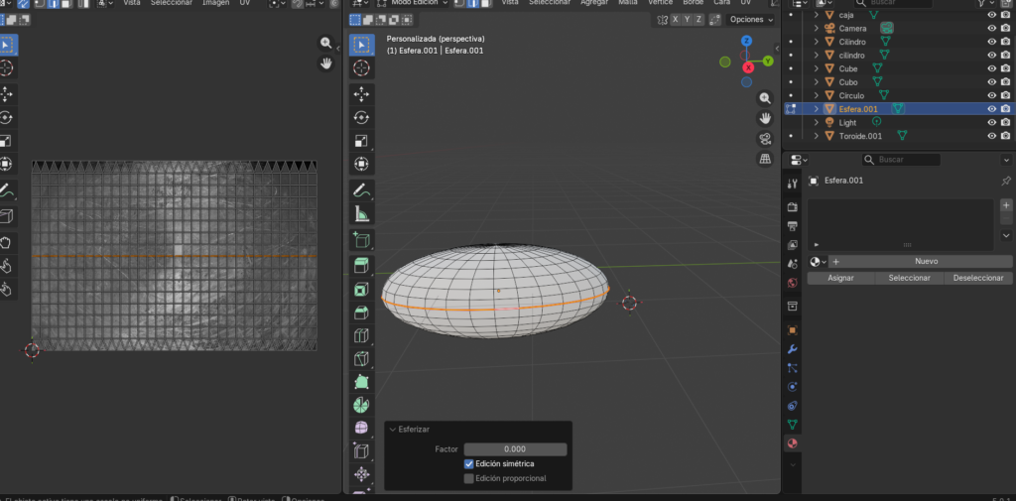Viewport: 1016px width, 501px height.
Task: Select the Measure tool
Action: [x=361, y=213]
